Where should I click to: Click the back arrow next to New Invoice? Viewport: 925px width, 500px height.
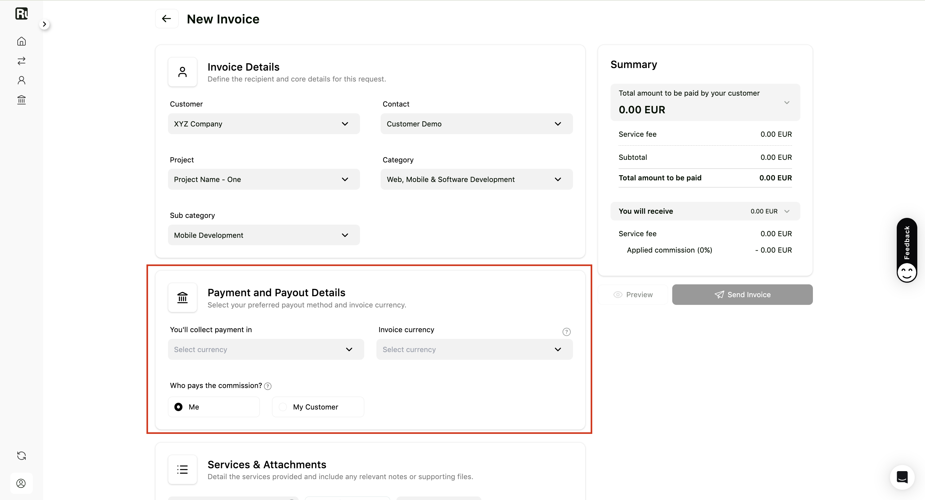click(167, 19)
